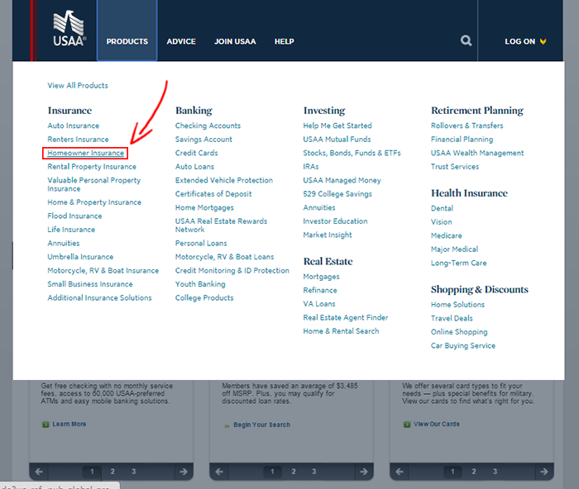The image size is (579, 489).
Task: Open Refinance under Real Estate
Action: pos(320,290)
